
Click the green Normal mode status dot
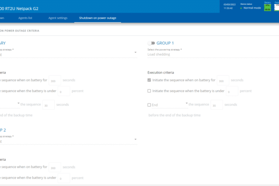pos(241,8)
